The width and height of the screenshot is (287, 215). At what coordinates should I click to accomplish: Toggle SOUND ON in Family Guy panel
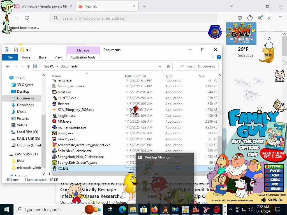[x=272, y=200]
